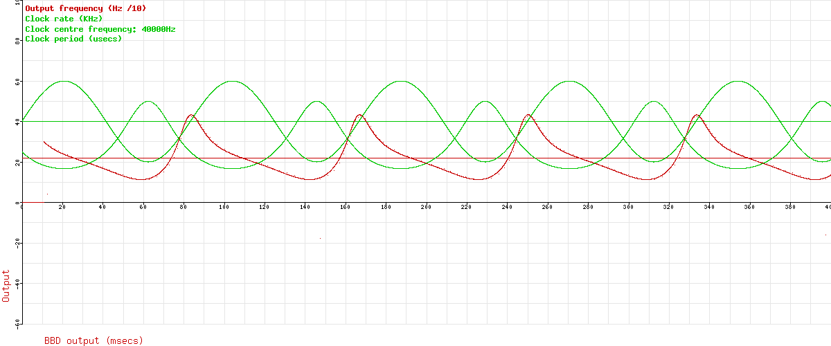Pick the 140 tick on the x-axis

pos(305,207)
